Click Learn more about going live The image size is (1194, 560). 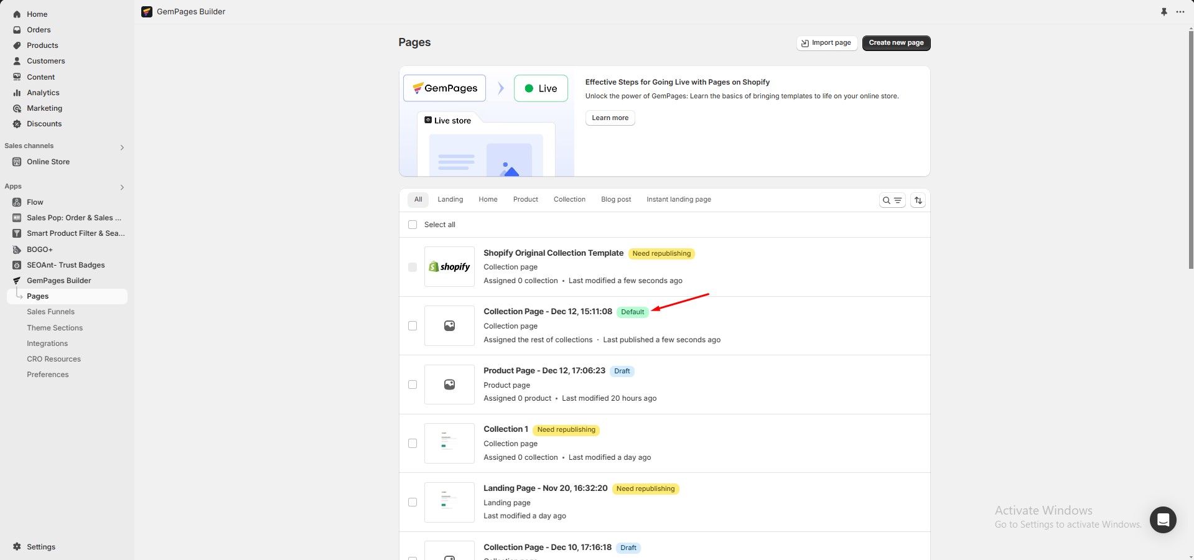(x=610, y=118)
